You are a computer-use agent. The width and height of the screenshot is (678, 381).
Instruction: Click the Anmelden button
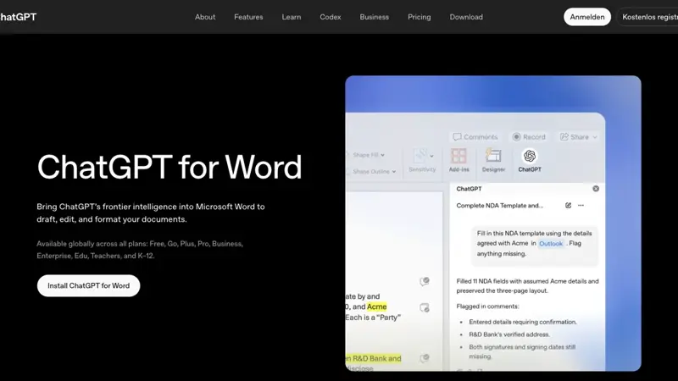(x=587, y=17)
